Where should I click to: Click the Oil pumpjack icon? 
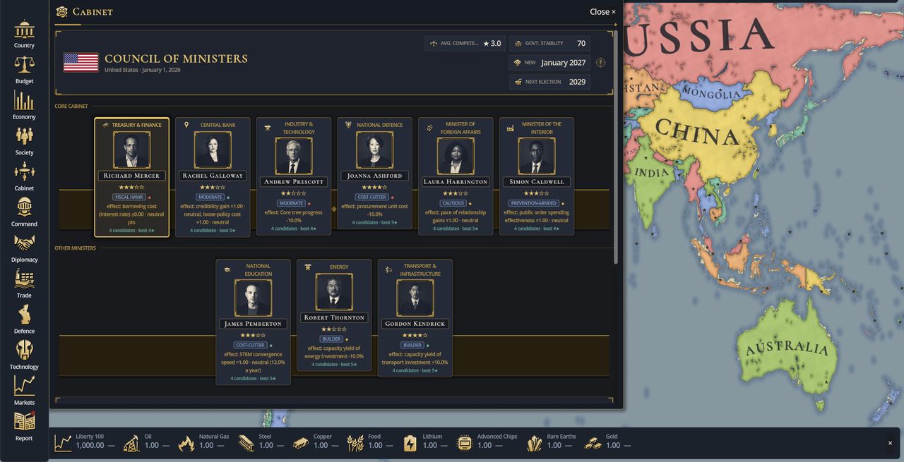(x=131, y=442)
